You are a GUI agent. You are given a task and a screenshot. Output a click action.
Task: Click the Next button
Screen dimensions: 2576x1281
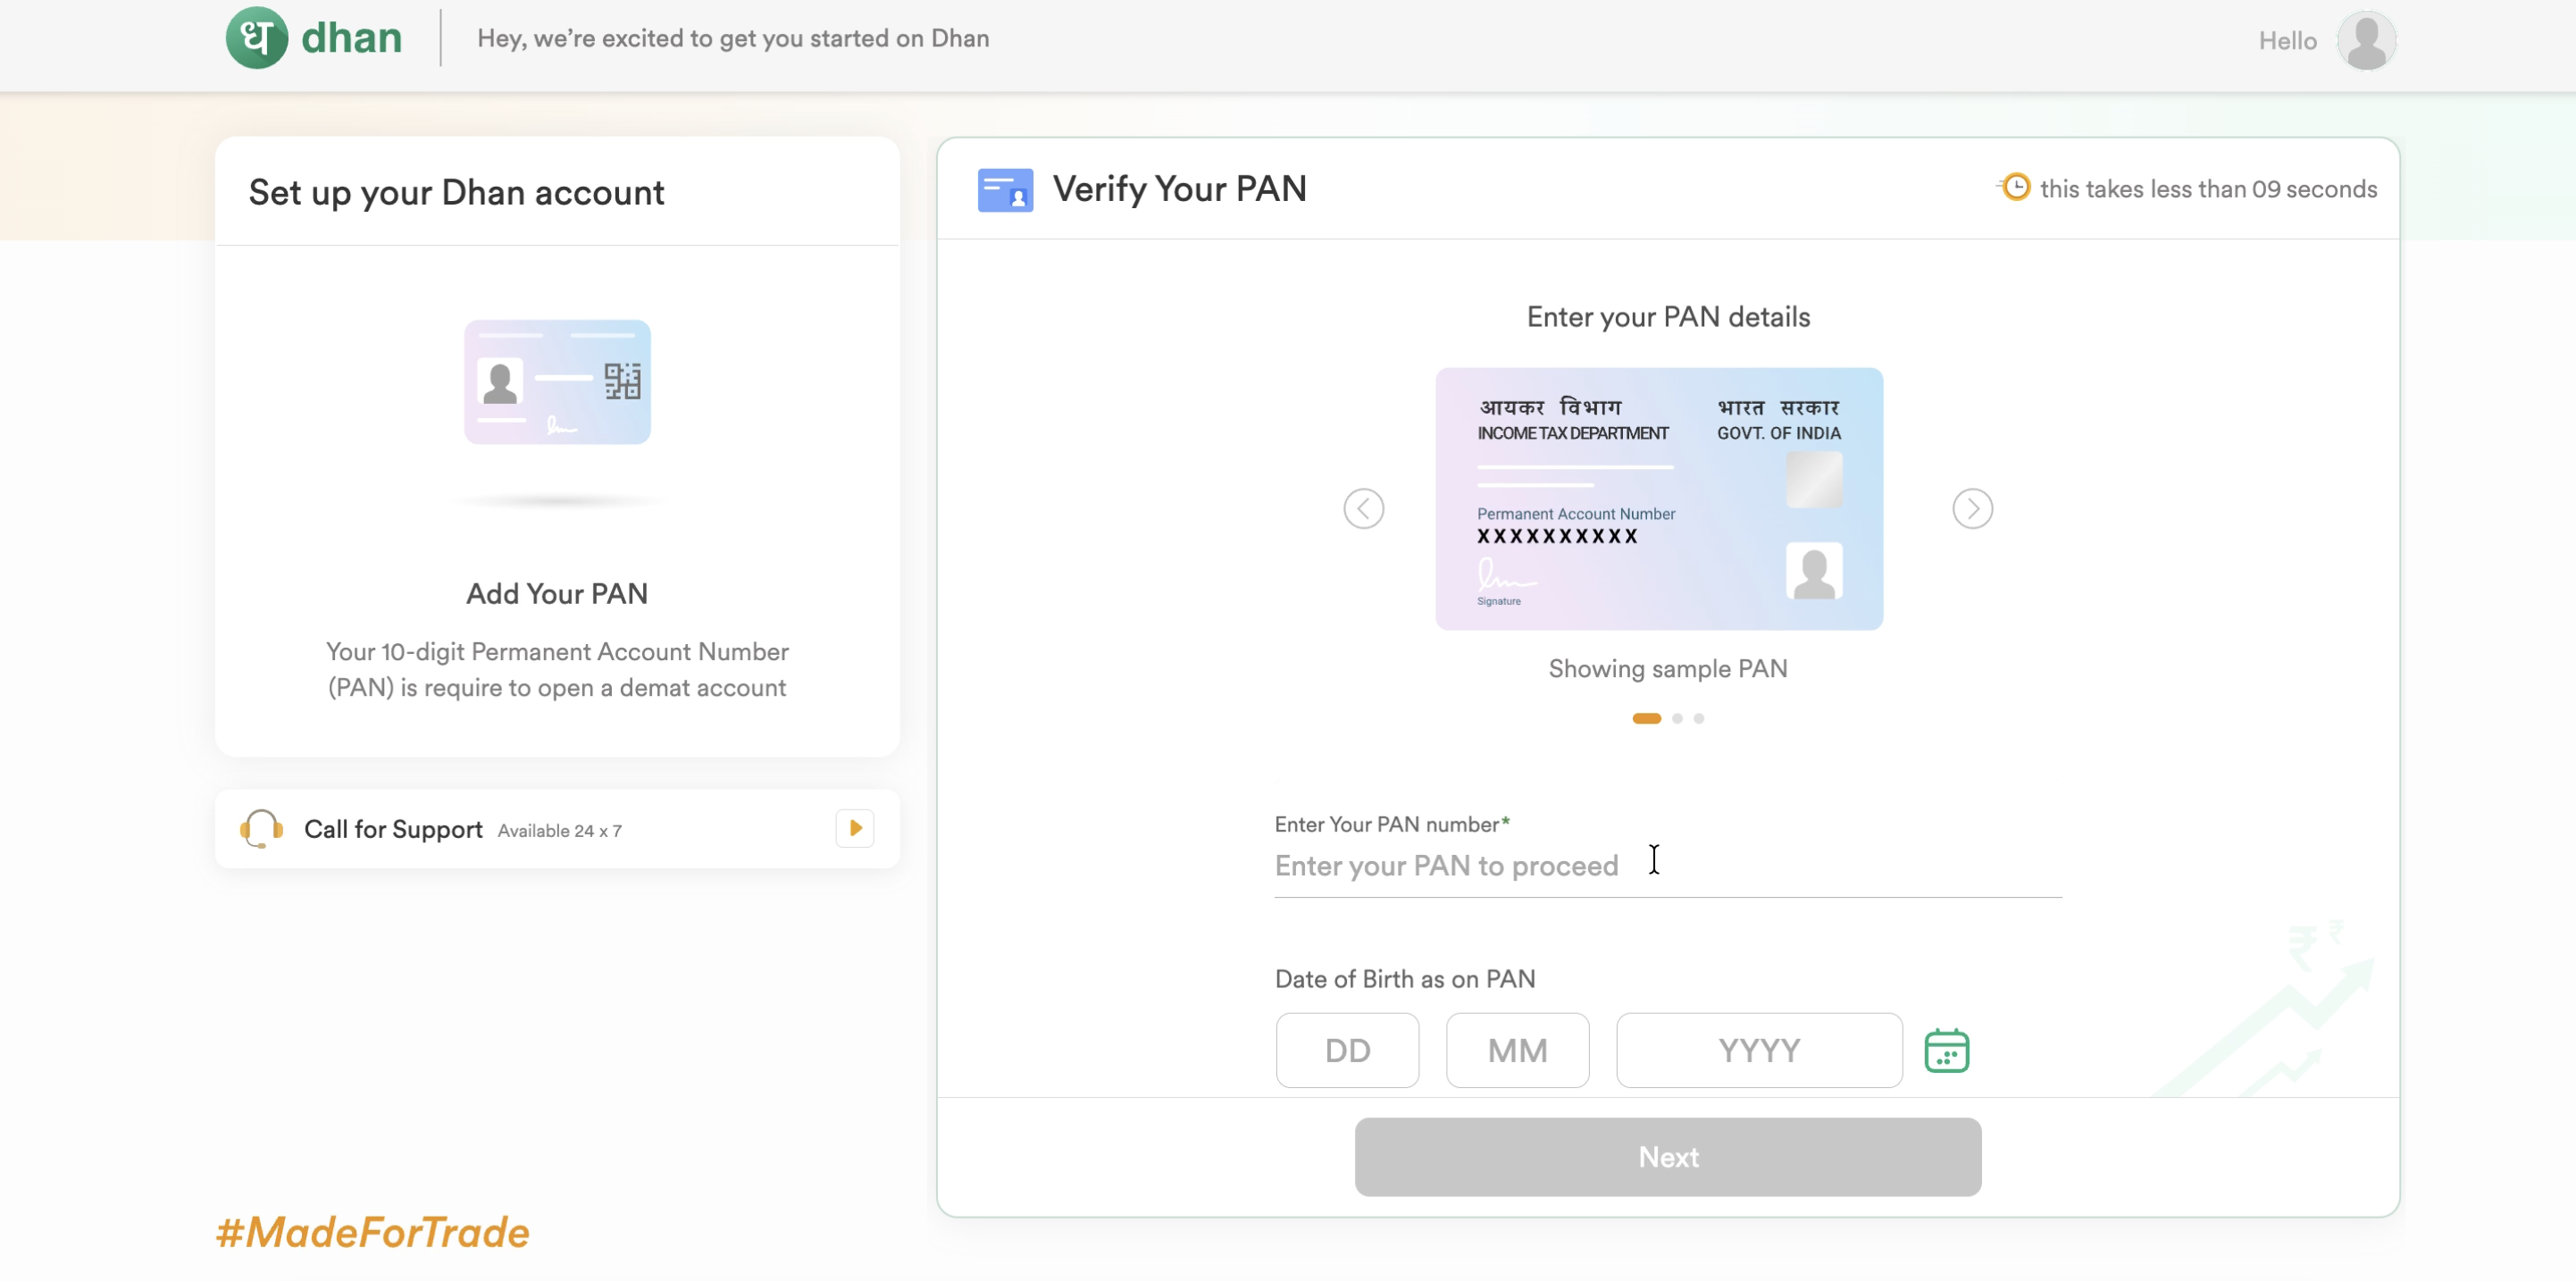tap(1667, 1157)
